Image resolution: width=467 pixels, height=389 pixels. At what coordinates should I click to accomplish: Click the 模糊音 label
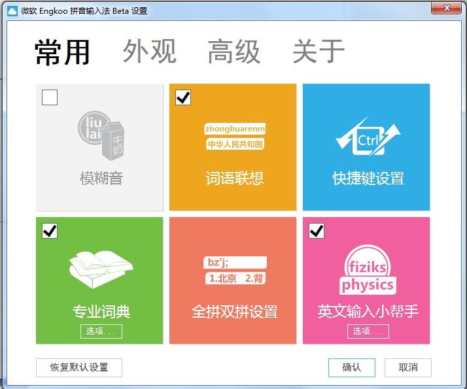(101, 178)
